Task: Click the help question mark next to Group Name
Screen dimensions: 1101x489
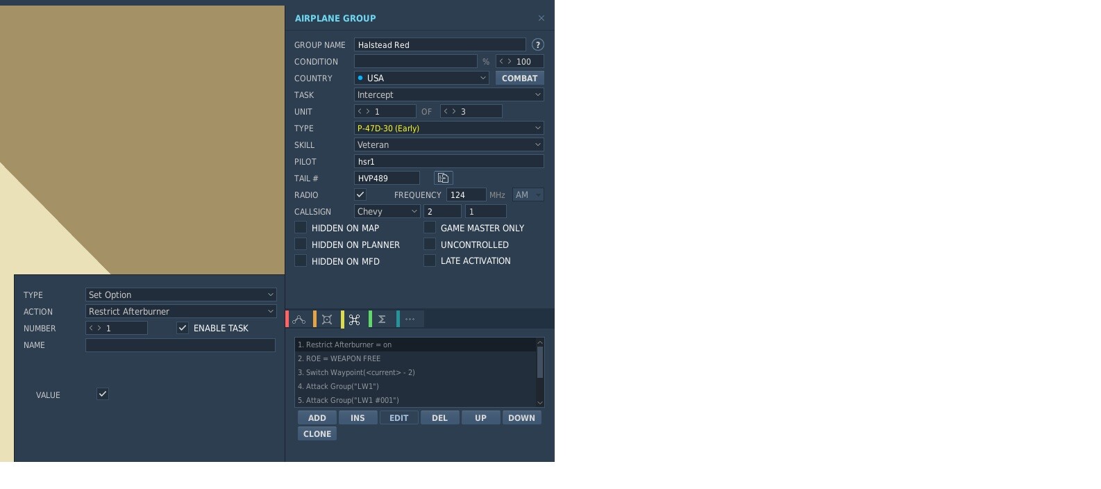Action: (537, 44)
